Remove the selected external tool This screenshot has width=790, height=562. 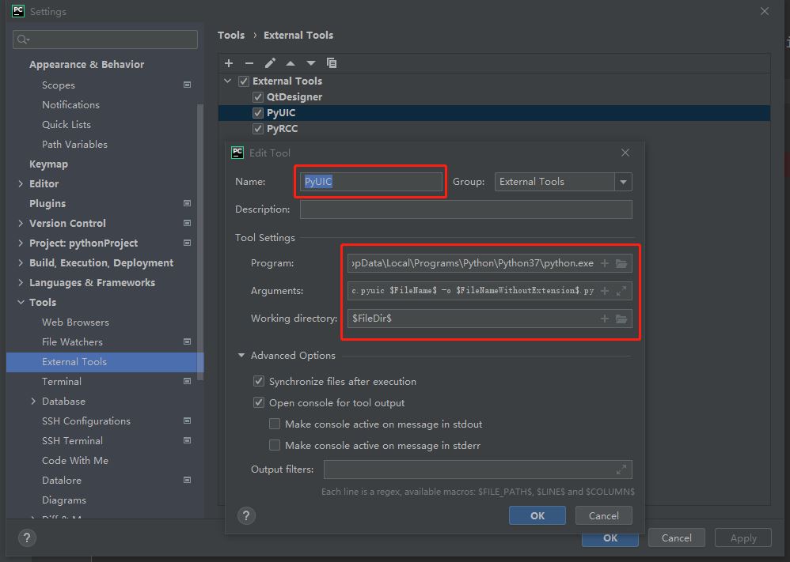[249, 63]
